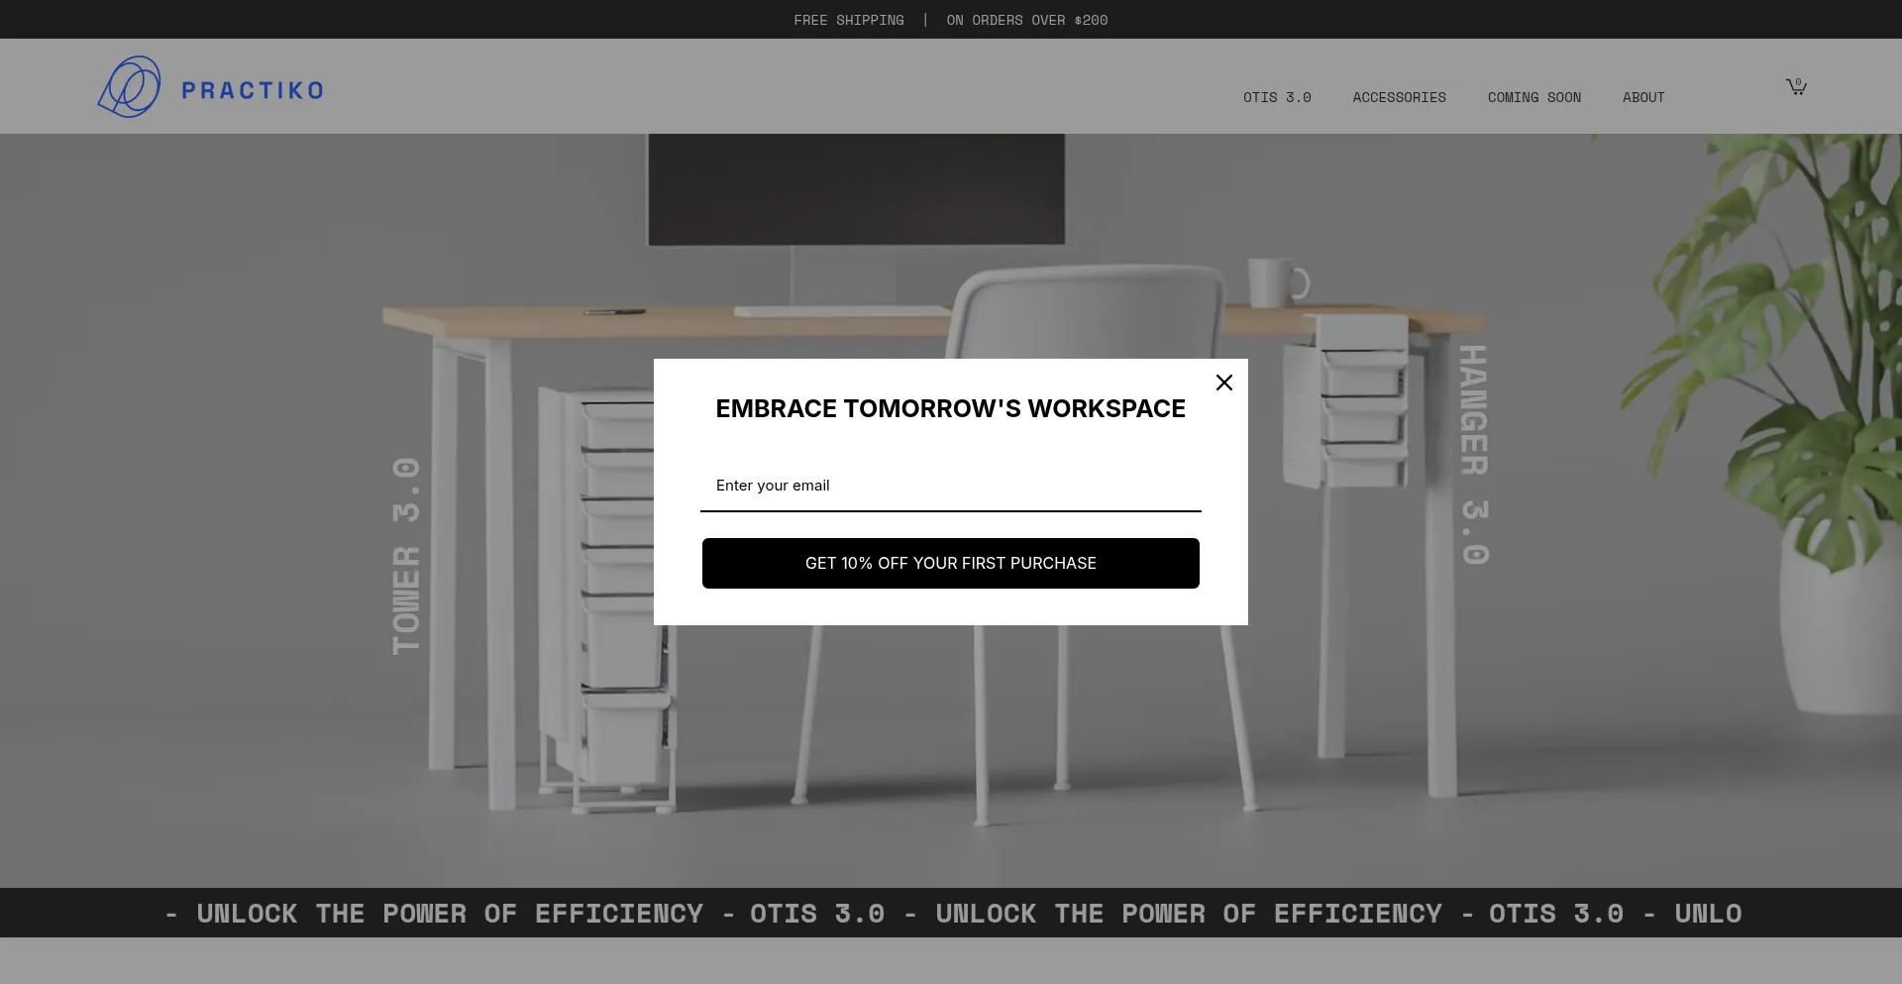Click the On Orders Over $200 text
The image size is (1902, 984).
tap(1026, 20)
